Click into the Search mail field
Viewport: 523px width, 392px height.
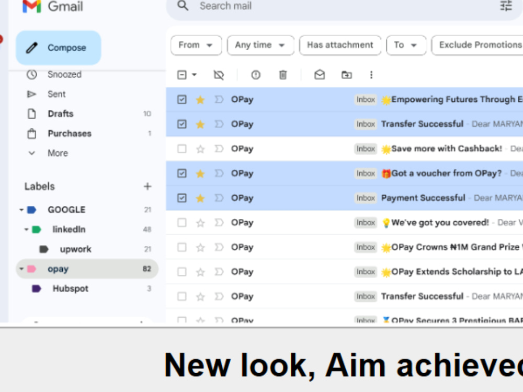click(344, 6)
